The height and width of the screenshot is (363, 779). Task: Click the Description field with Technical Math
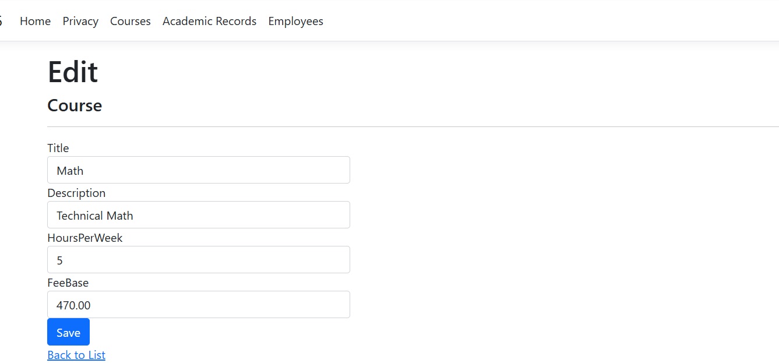198,215
